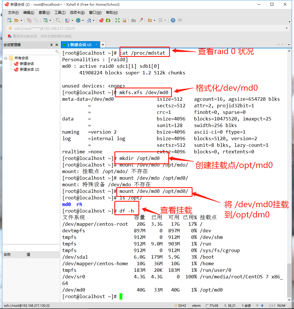Click the keyboard mapping icon
The image size is (294, 309).
[x=134, y=20]
